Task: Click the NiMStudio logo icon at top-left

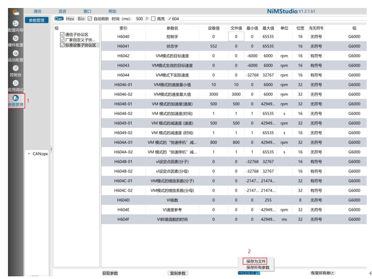Action: point(15,12)
